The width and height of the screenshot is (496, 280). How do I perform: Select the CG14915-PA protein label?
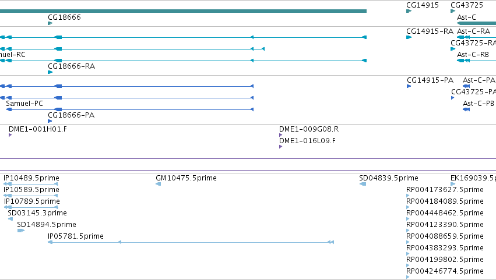pyautogui.click(x=430, y=80)
